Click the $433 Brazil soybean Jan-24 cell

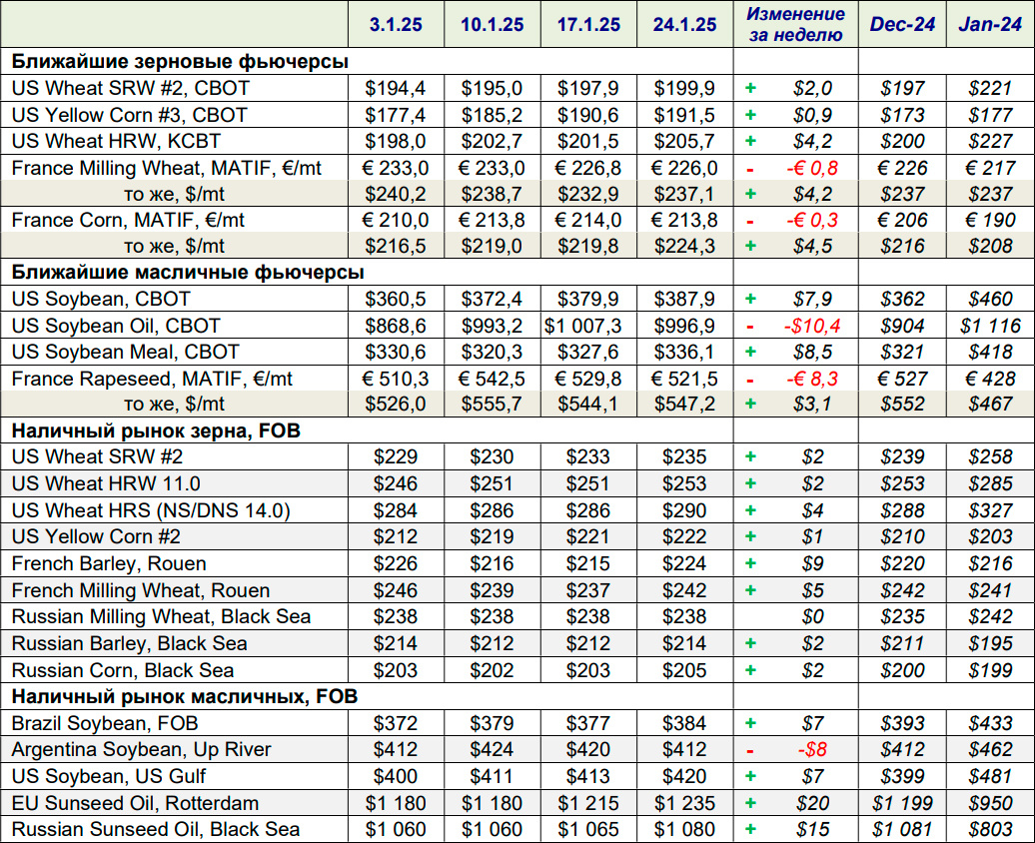click(x=990, y=723)
